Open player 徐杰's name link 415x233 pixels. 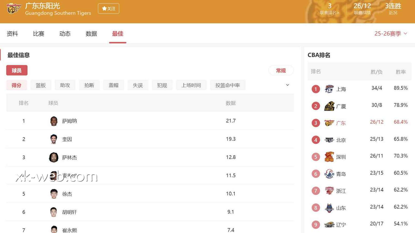67,194
